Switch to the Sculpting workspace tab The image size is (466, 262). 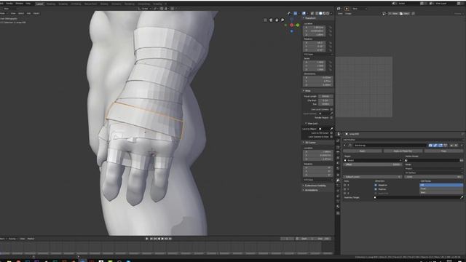point(63,4)
